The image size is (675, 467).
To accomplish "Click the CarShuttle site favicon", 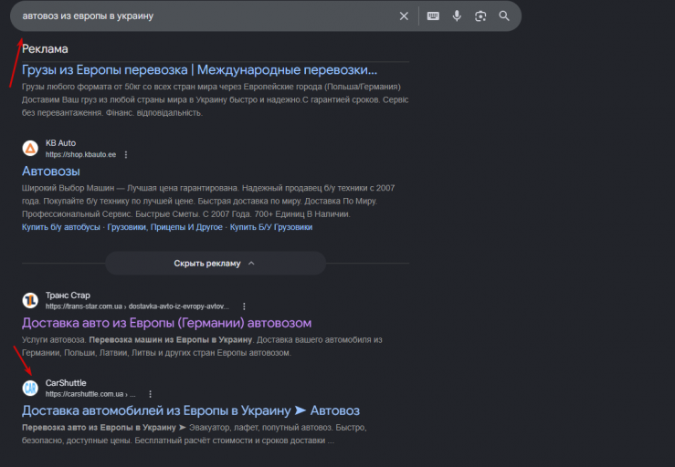I will [30, 388].
